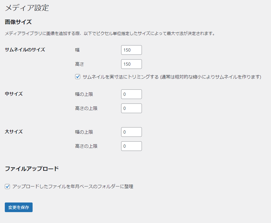Select the 大サイズ 高さの上限 input box
Viewport: 271px width, 223px height.
[131, 146]
